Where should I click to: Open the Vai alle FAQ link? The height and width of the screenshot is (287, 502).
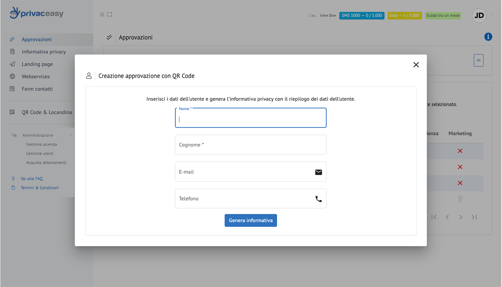(x=32, y=179)
